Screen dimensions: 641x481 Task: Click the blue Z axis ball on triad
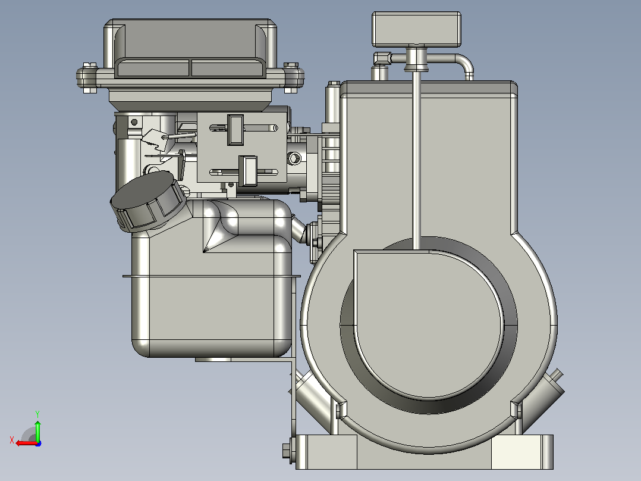click(x=39, y=443)
